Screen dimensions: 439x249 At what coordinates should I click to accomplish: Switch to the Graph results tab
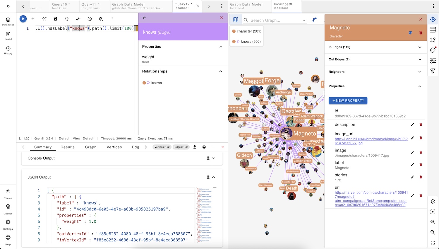point(90,147)
